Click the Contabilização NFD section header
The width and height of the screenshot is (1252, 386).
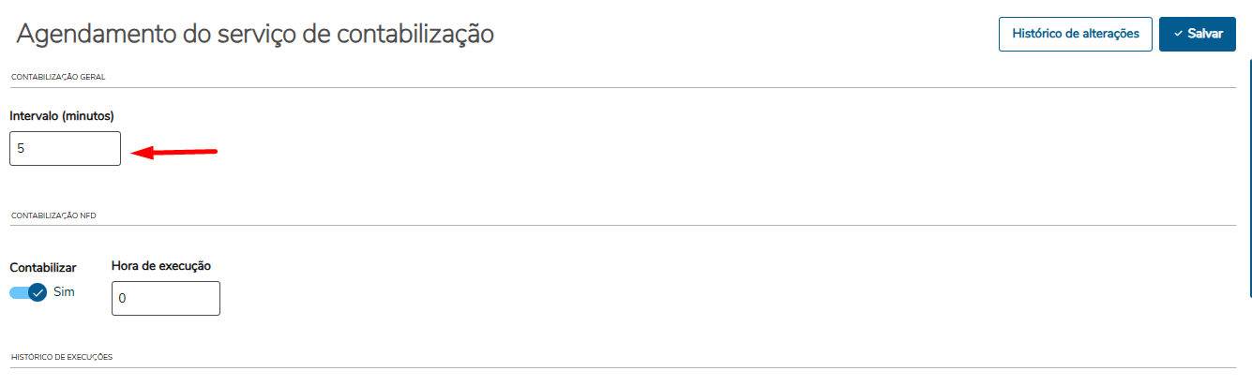coord(53,215)
